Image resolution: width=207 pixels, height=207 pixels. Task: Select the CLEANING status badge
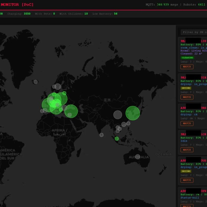coord(187,58)
